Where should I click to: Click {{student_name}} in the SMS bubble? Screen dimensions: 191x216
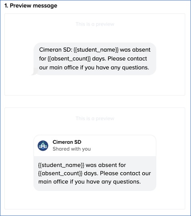(96, 50)
